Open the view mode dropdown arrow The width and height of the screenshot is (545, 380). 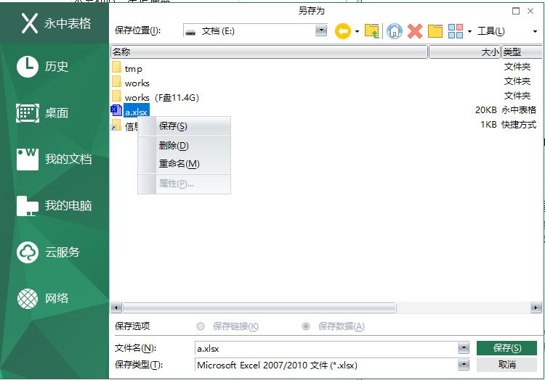point(469,32)
